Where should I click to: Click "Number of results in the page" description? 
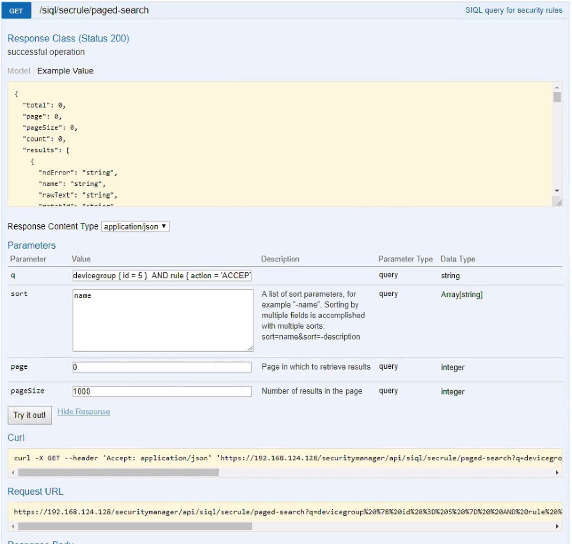pyautogui.click(x=312, y=391)
